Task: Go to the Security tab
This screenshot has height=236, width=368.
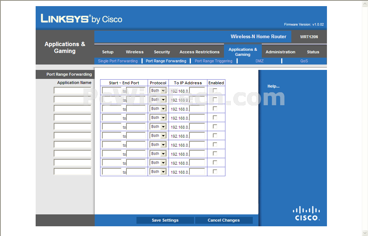Action: [162, 52]
